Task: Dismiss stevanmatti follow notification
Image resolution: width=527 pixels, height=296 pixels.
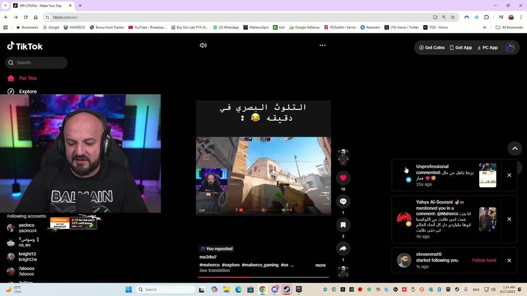Action: point(509,260)
